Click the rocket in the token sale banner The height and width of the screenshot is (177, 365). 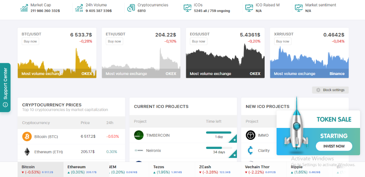tap(296, 125)
